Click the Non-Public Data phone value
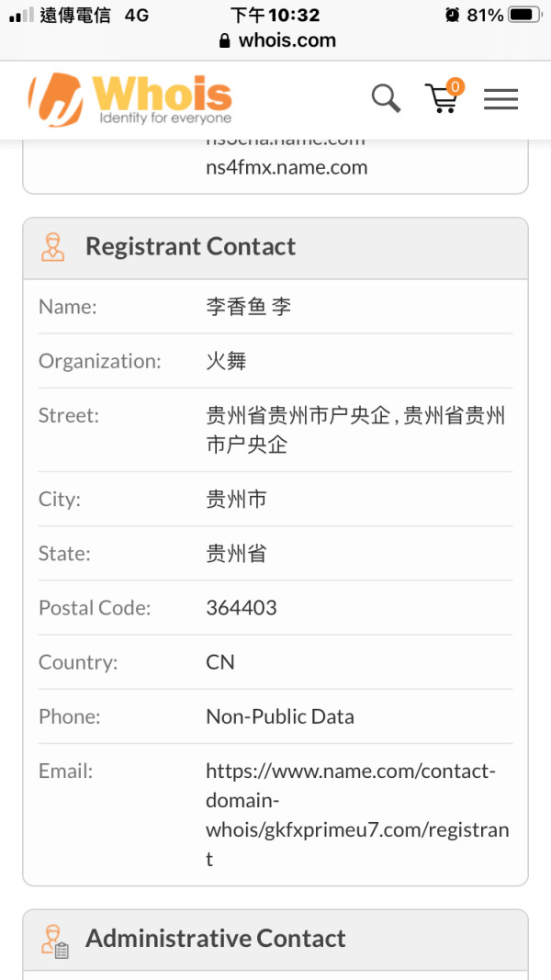The width and height of the screenshot is (551, 980). pyautogui.click(x=279, y=716)
